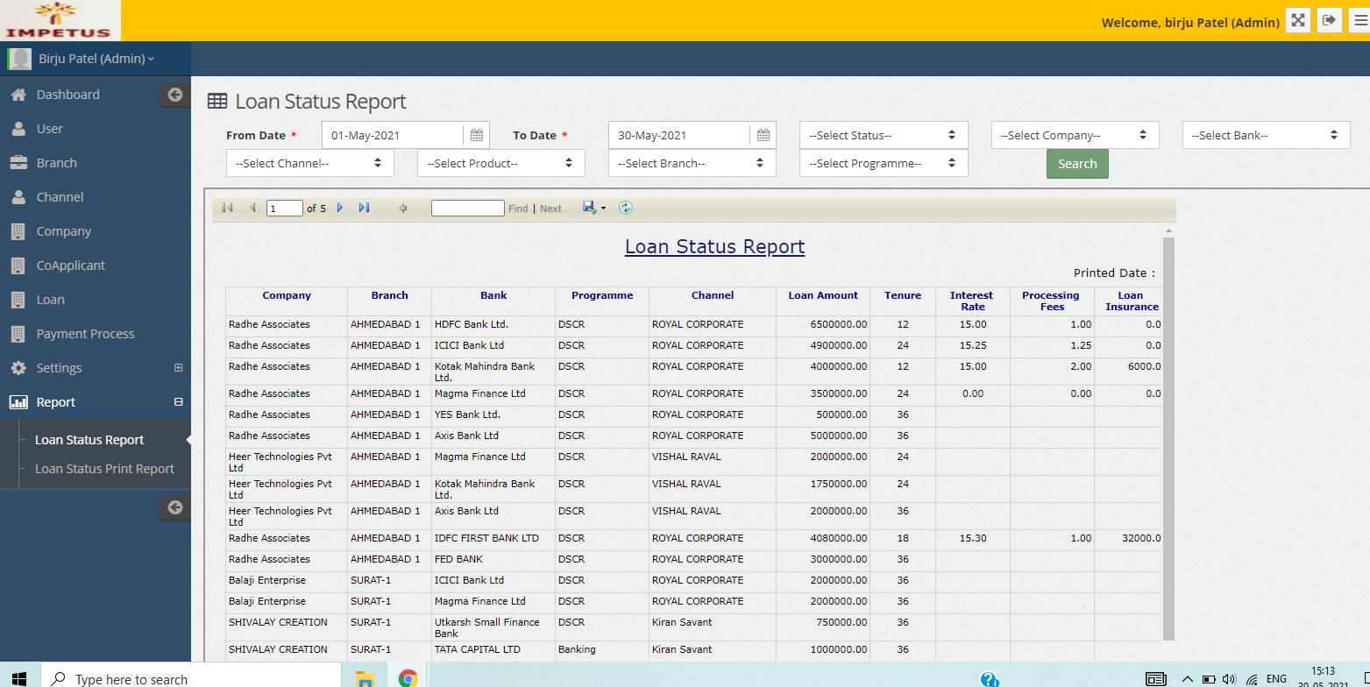Image resolution: width=1370 pixels, height=687 pixels.
Task: Click the report page number input field
Action: point(284,209)
